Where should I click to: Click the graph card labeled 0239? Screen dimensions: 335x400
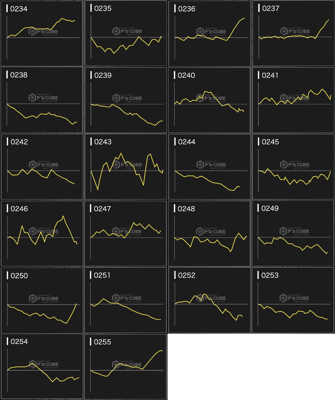coord(126,100)
